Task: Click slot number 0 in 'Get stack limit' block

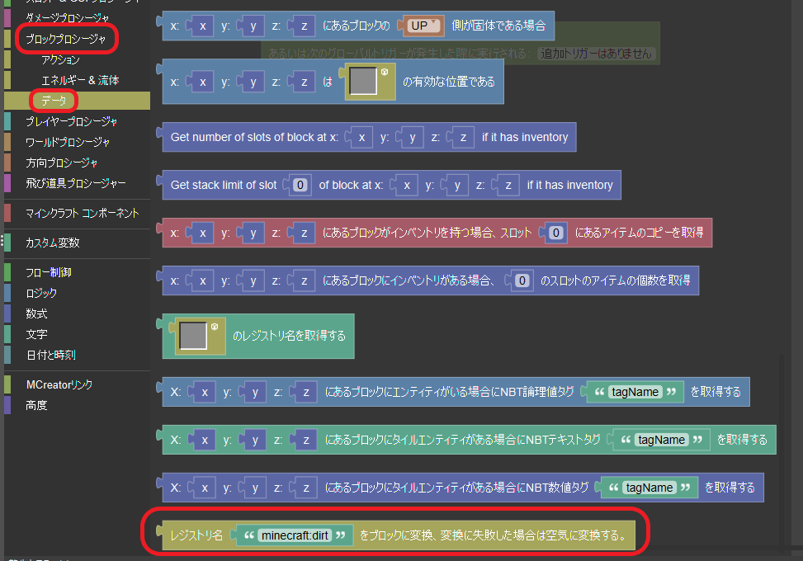Action: pyautogui.click(x=301, y=185)
